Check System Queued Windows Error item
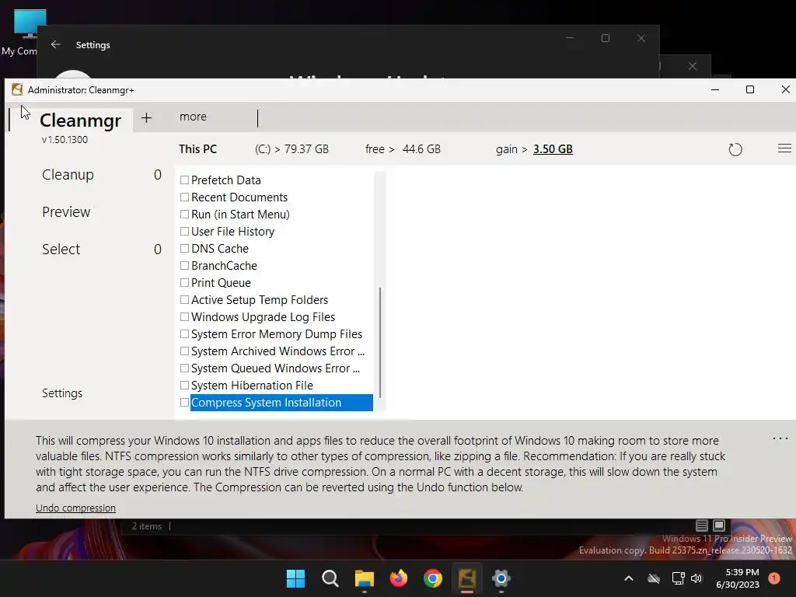Screen dimensions: 796x597 coord(184,368)
